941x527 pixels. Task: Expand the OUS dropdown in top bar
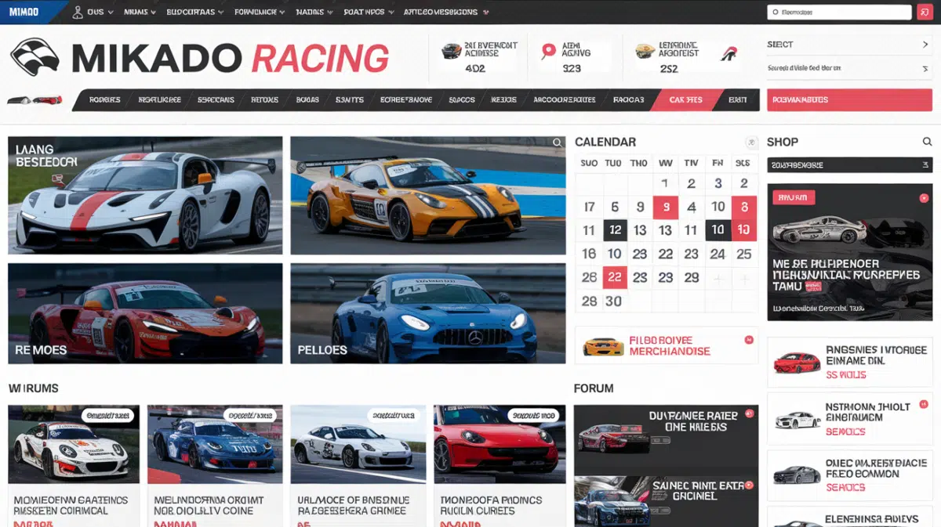click(x=100, y=13)
